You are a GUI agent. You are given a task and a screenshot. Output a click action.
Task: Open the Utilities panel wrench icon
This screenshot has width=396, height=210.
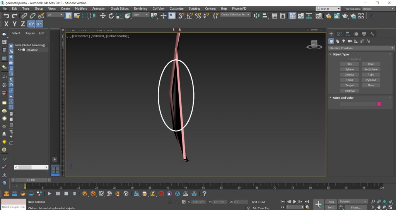pos(372,34)
